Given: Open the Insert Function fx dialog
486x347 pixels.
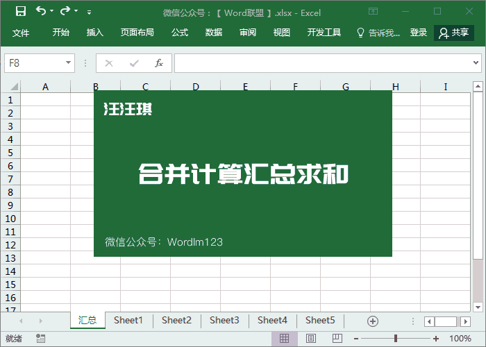Looking at the screenshot, I should [159, 63].
